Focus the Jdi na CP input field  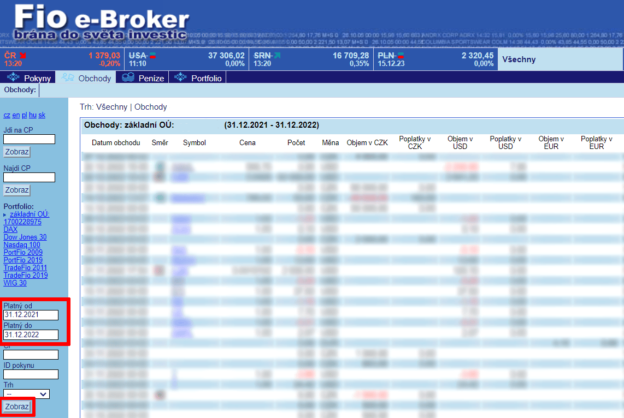pyautogui.click(x=29, y=139)
